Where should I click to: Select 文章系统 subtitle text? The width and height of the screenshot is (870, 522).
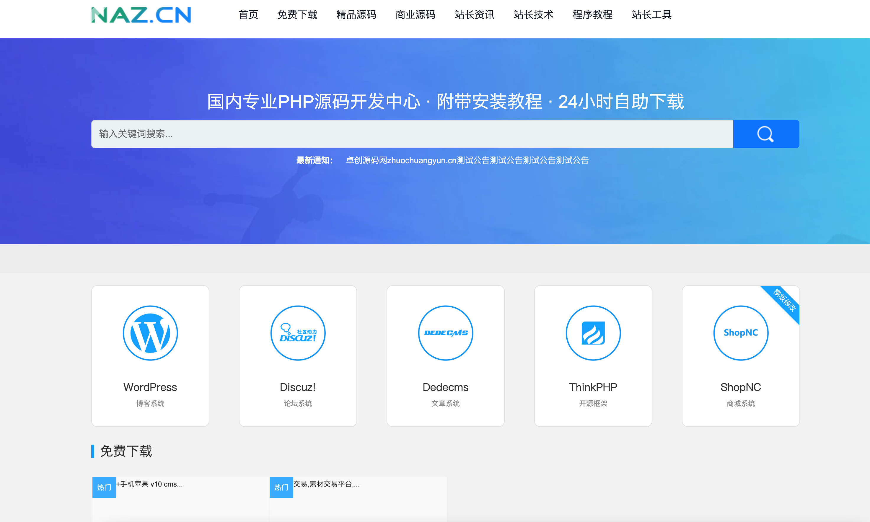[x=445, y=404]
